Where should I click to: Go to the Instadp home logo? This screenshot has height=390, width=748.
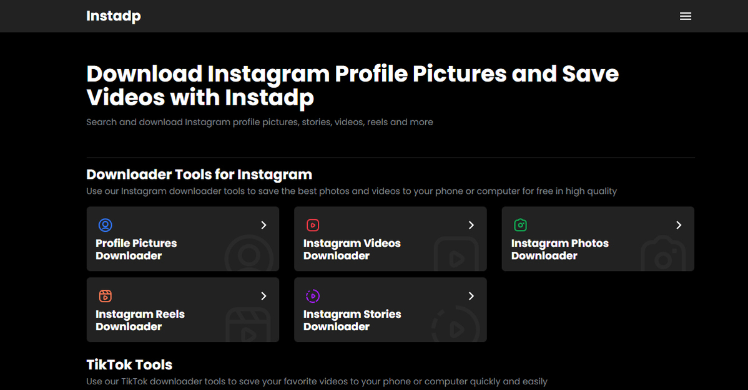(x=113, y=16)
